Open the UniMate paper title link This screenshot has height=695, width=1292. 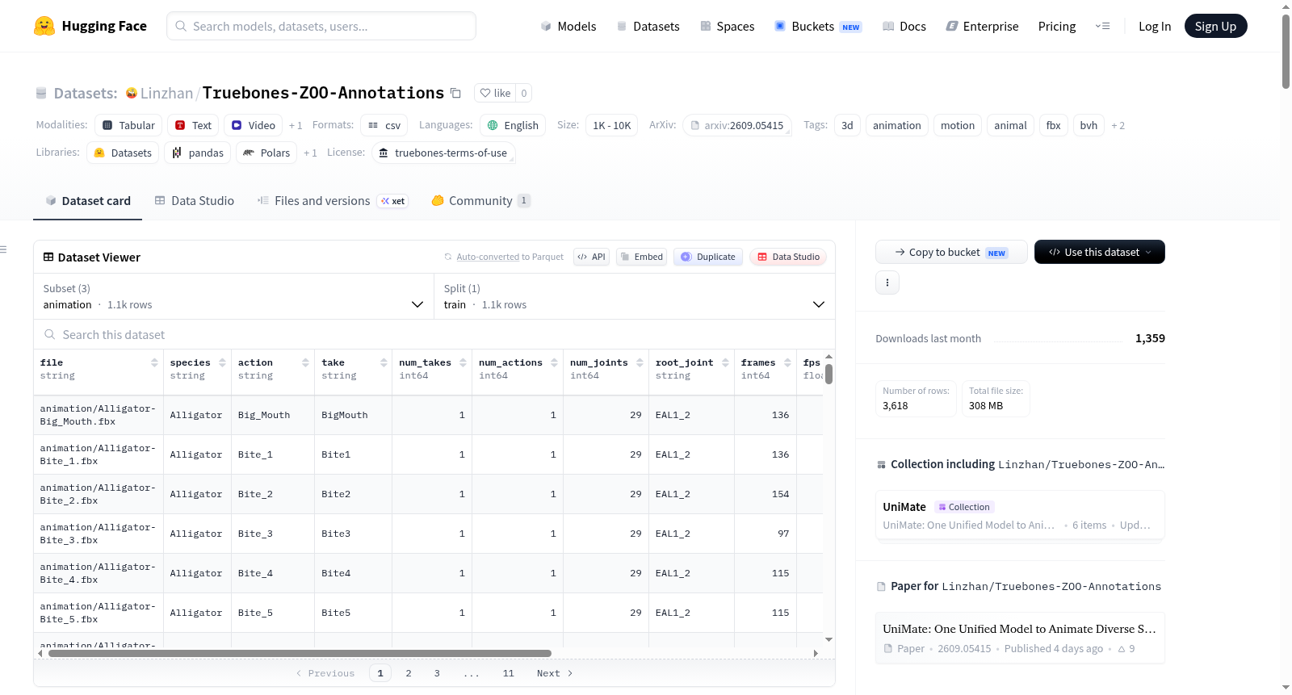pyautogui.click(x=1019, y=629)
